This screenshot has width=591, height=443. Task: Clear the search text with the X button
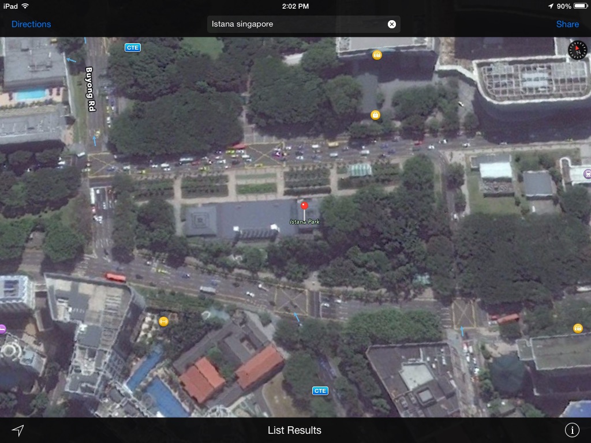click(x=392, y=24)
